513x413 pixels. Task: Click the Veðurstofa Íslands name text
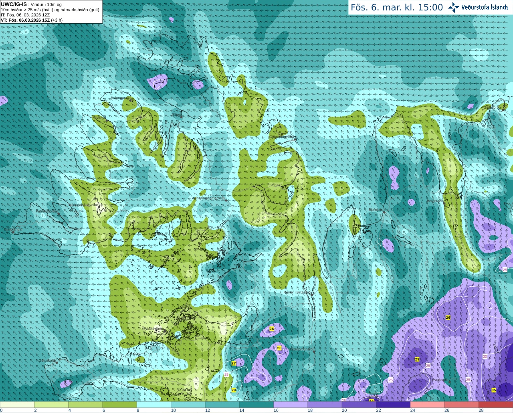pos(485,7)
